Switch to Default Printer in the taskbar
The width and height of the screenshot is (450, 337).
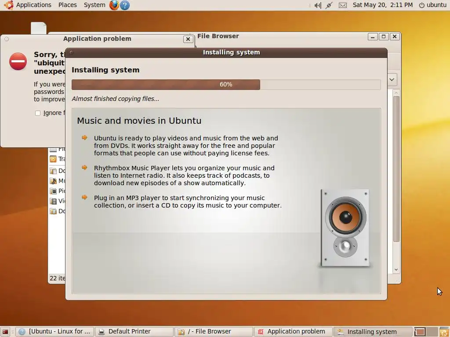(x=134, y=332)
